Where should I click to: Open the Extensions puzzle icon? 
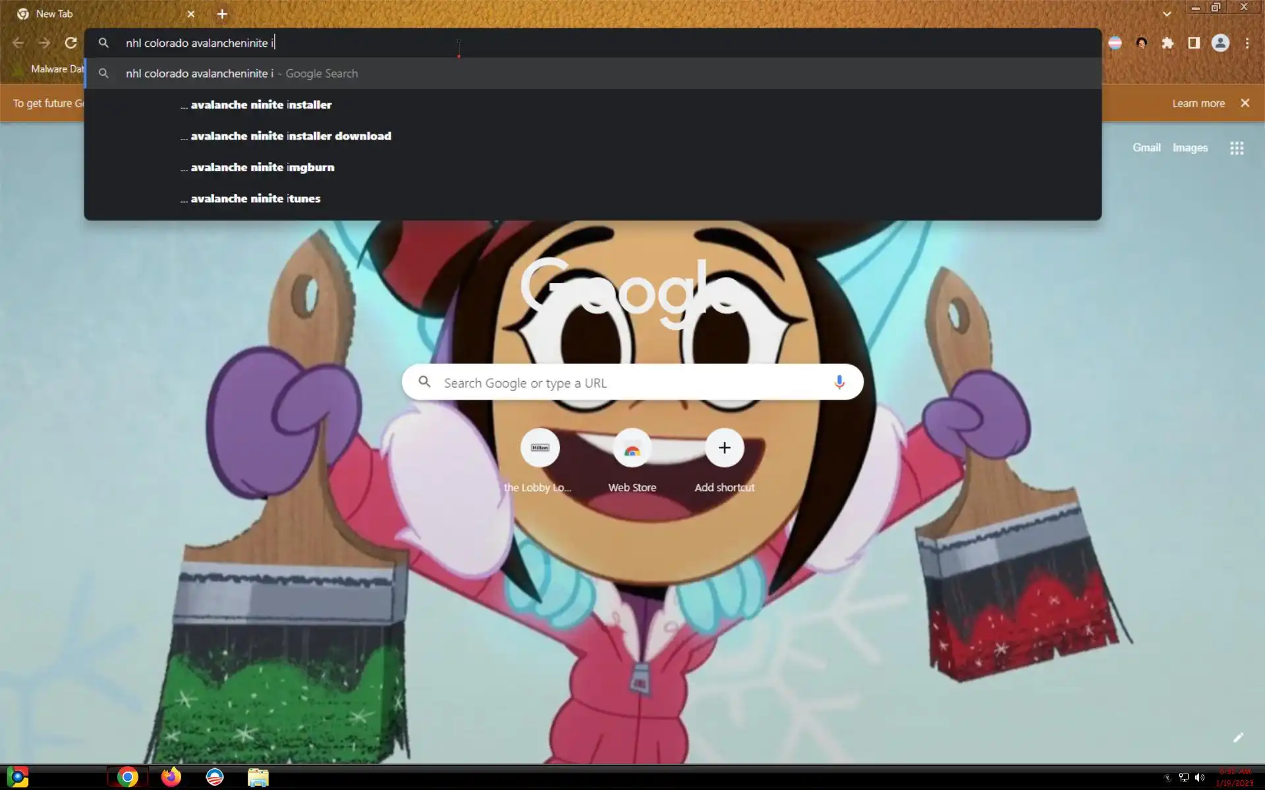1167,43
